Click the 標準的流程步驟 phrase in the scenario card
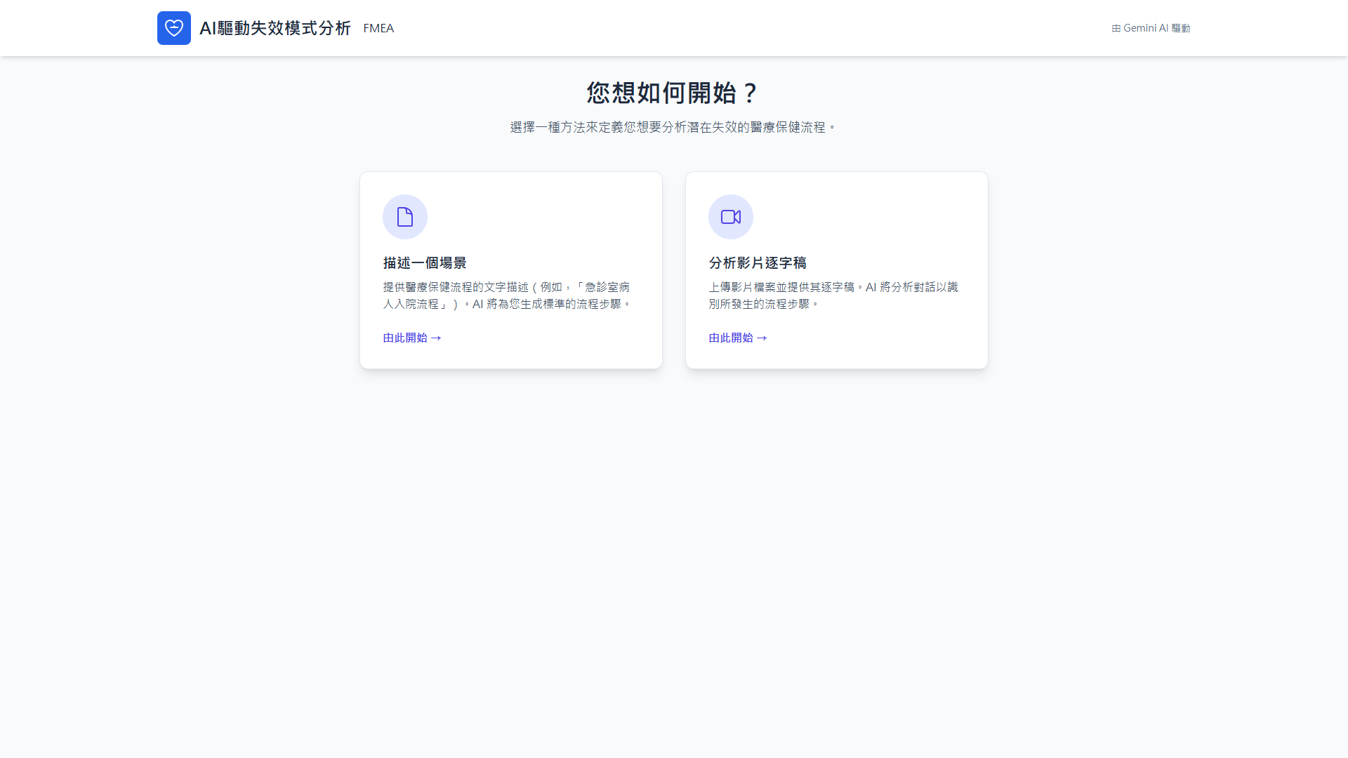 tap(582, 304)
